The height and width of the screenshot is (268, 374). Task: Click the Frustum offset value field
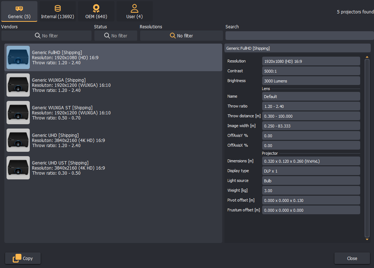coord(311,210)
